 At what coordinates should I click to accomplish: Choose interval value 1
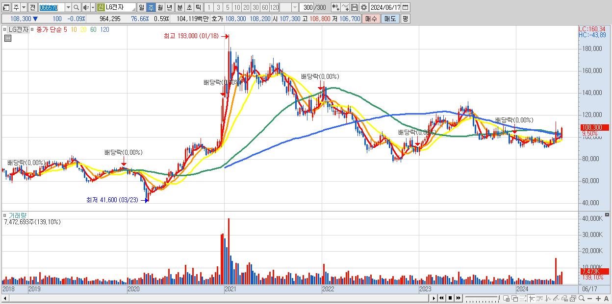tap(209, 7)
